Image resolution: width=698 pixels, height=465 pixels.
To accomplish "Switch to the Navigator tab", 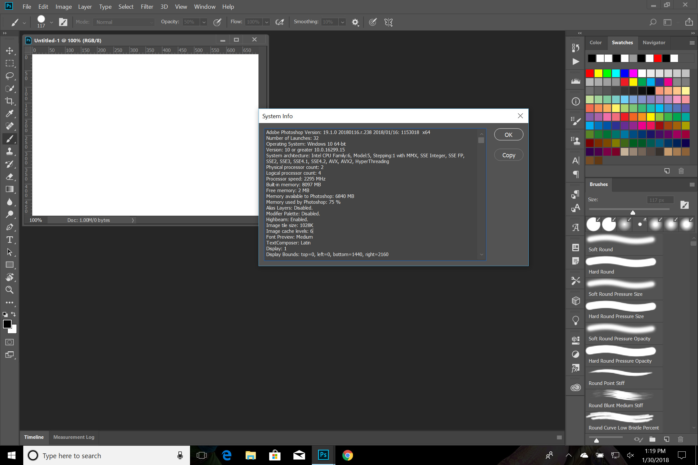I will point(653,42).
